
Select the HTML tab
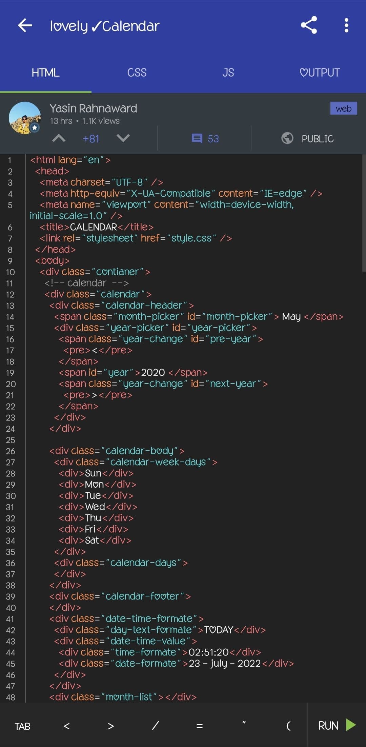[x=45, y=73]
